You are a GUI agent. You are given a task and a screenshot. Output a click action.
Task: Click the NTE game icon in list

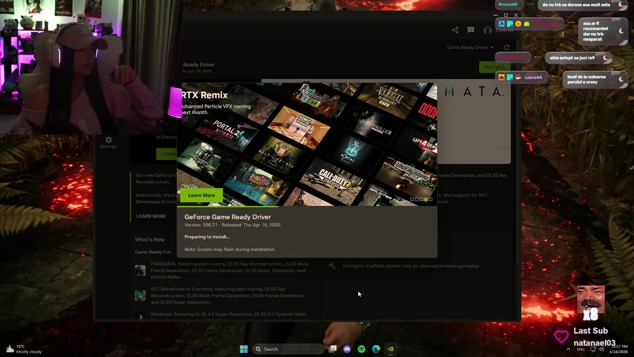(x=141, y=296)
